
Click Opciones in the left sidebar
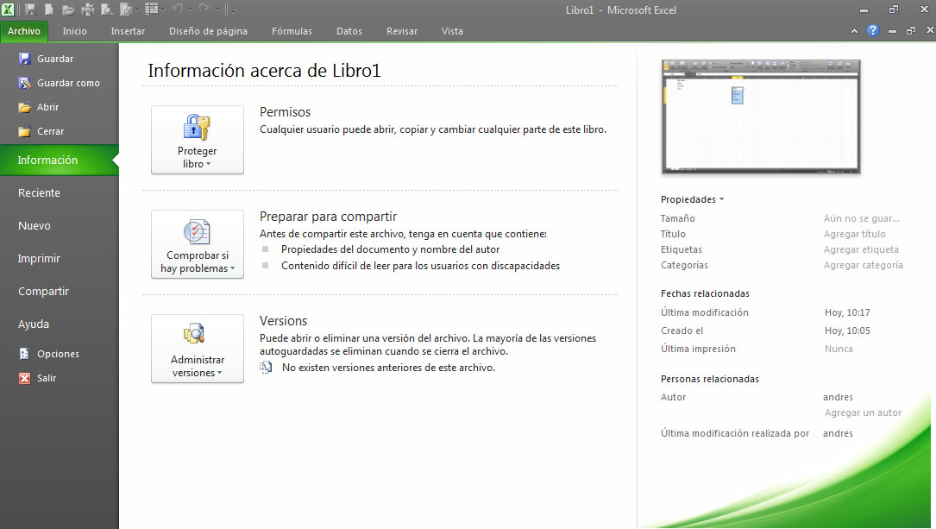point(58,354)
